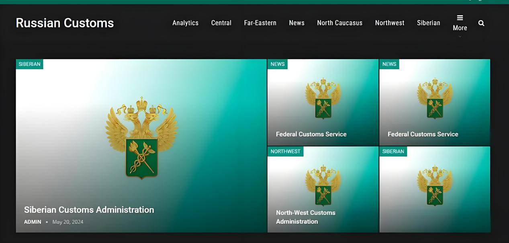Open the search magnifier icon
The image size is (509, 243).
point(481,23)
